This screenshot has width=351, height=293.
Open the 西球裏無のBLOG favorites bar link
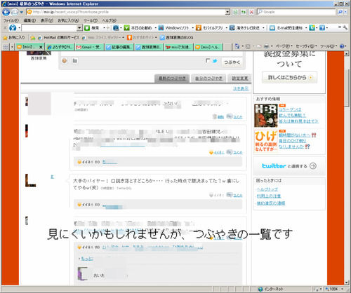click(177, 37)
